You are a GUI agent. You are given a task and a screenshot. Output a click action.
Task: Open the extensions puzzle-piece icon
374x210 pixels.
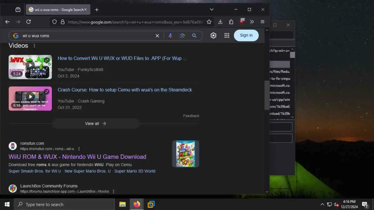[231, 22]
